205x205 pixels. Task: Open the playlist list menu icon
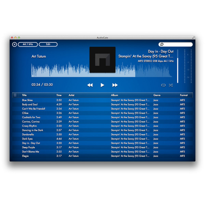pyautogui.click(x=15, y=95)
